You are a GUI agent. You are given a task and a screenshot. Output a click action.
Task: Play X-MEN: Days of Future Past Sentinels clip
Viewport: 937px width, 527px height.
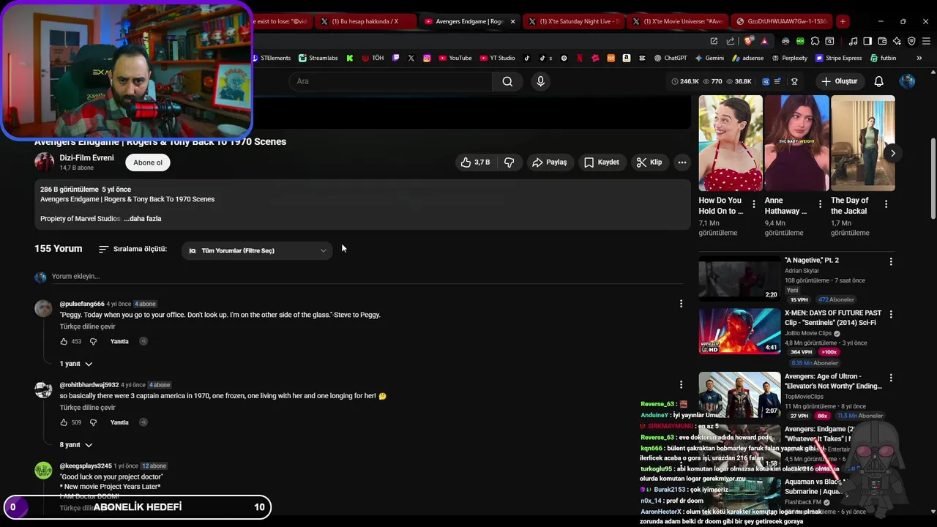[739, 331]
